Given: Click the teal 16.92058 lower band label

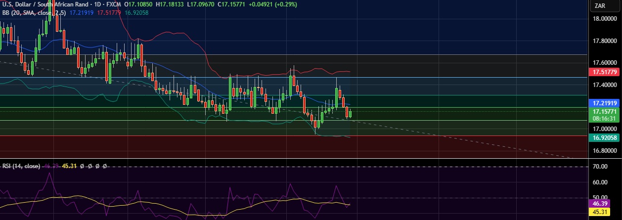Looking at the screenshot, I should tap(605, 137).
